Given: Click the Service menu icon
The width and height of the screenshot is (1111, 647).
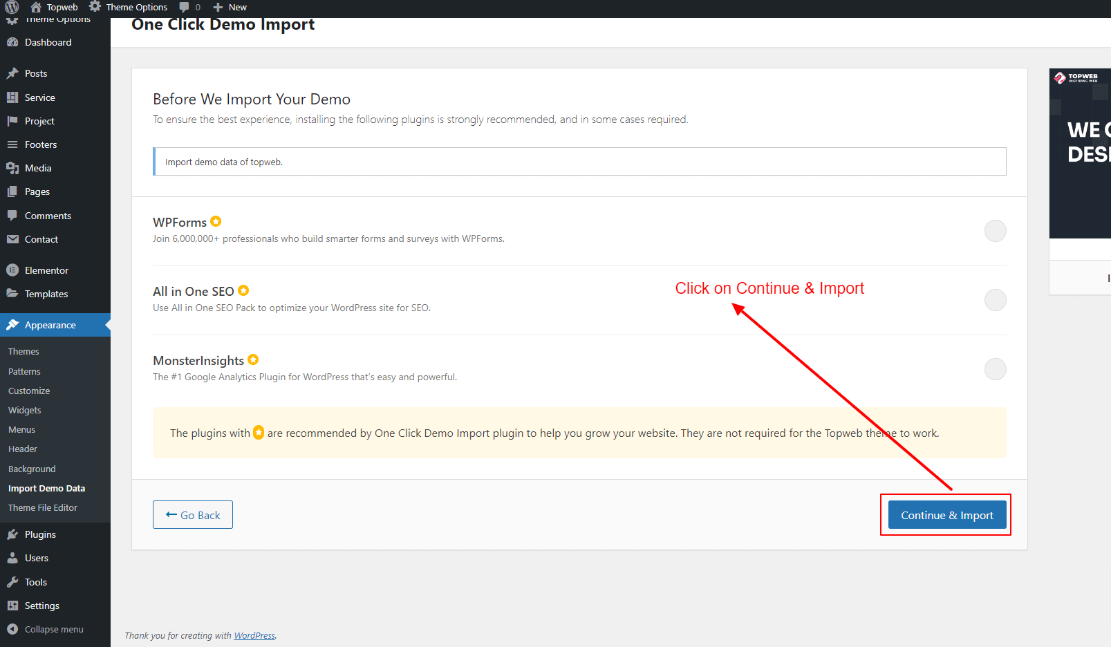Looking at the screenshot, I should pyautogui.click(x=12, y=97).
